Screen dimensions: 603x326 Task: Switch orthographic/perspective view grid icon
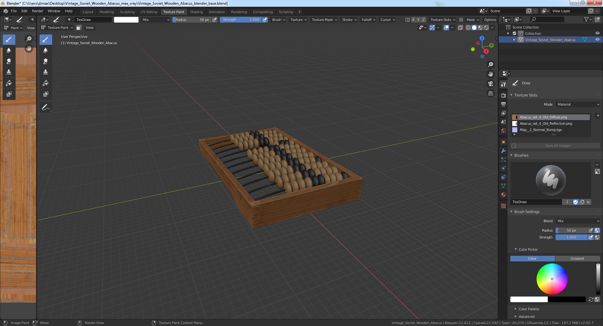pyautogui.click(x=490, y=93)
